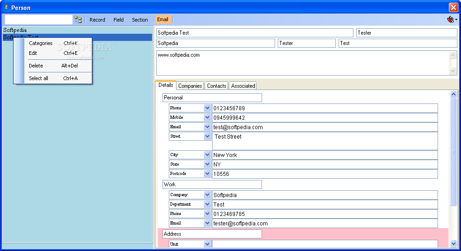Open the Section toolbar menu
Screen dimensions: 461x251
pos(140,20)
